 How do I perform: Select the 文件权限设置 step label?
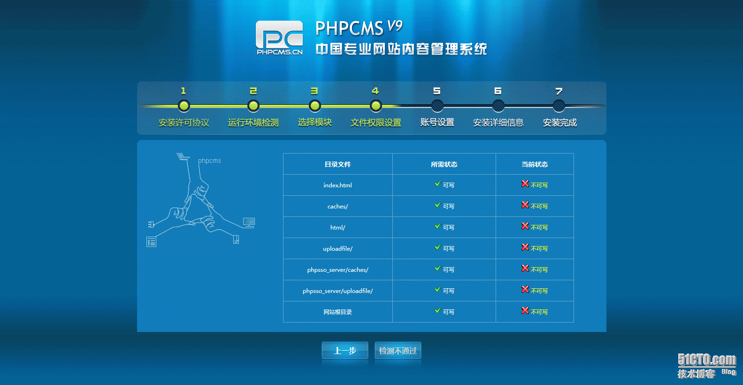[376, 123]
